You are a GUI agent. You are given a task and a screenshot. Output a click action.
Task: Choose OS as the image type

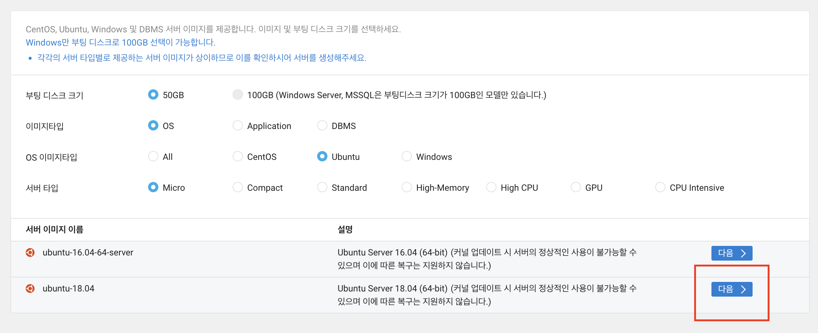coord(153,126)
